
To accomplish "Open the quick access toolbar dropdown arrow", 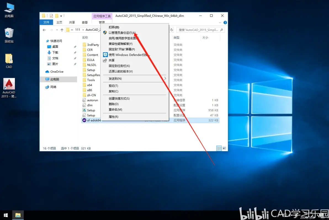I will coord(61,16).
